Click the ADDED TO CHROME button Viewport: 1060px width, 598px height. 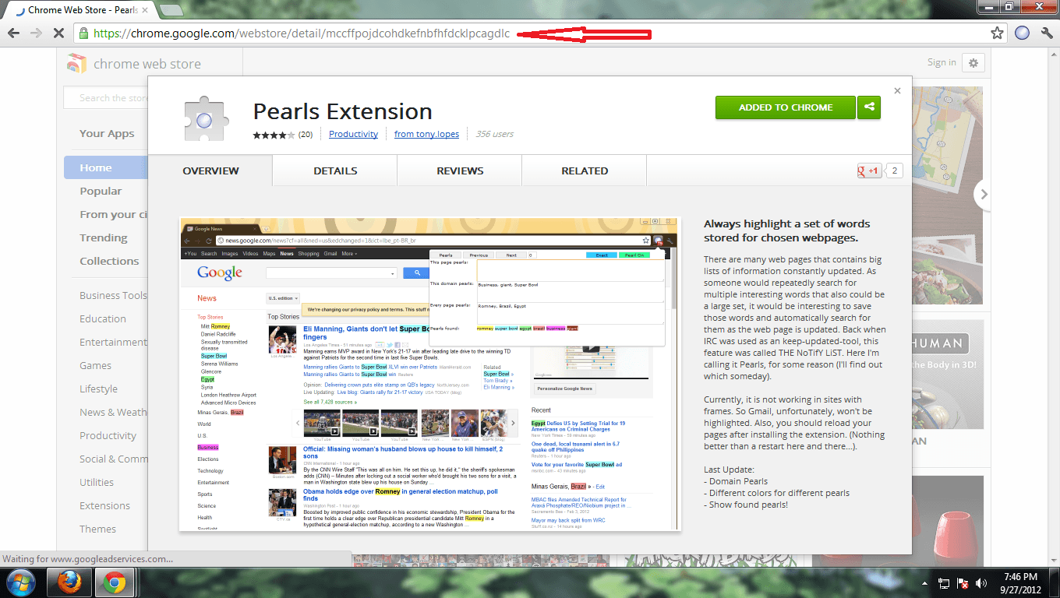(x=785, y=107)
